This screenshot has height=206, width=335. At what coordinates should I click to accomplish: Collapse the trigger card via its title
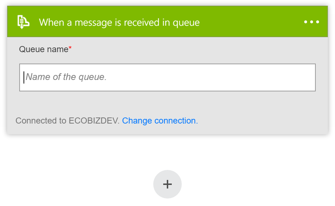pos(119,22)
